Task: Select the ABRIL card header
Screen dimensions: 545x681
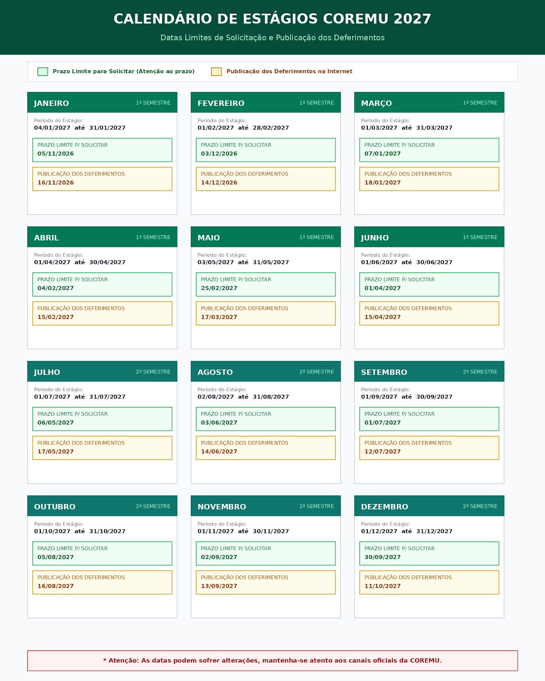Action: tap(102, 237)
